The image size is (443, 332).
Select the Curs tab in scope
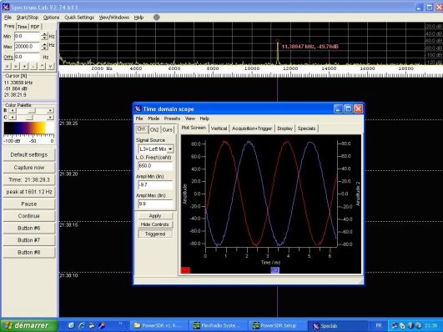point(168,129)
